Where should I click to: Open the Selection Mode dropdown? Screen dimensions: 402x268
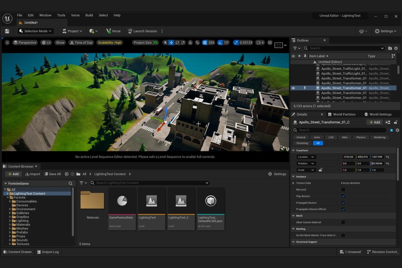point(35,31)
